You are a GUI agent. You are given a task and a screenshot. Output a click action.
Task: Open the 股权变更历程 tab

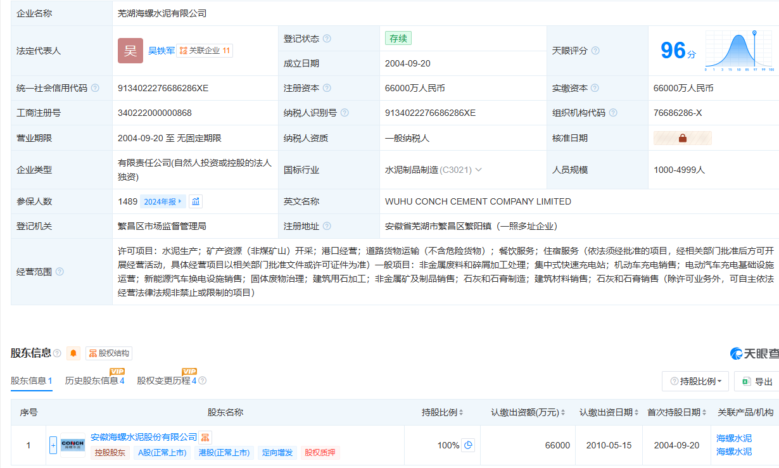pos(167,381)
